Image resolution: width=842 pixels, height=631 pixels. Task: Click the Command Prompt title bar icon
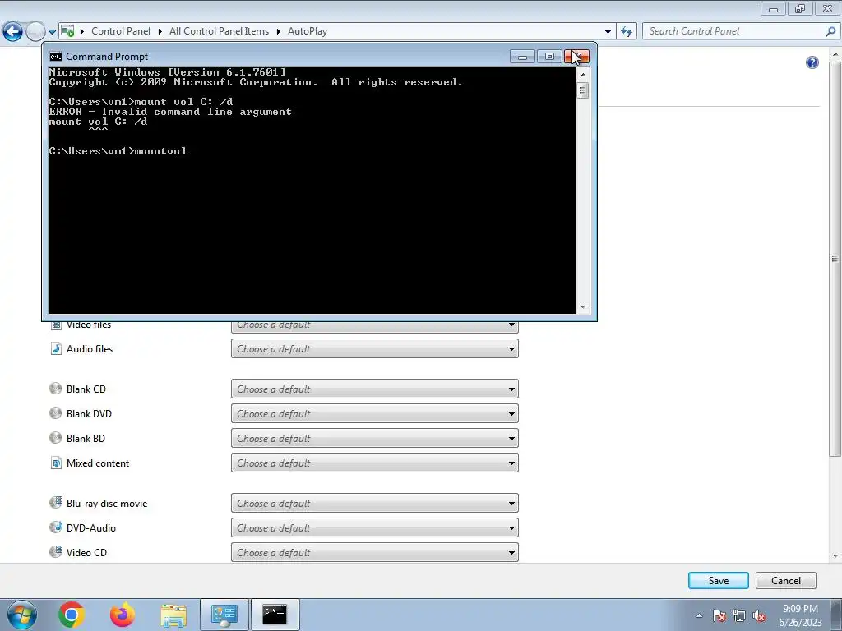click(x=55, y=57)
